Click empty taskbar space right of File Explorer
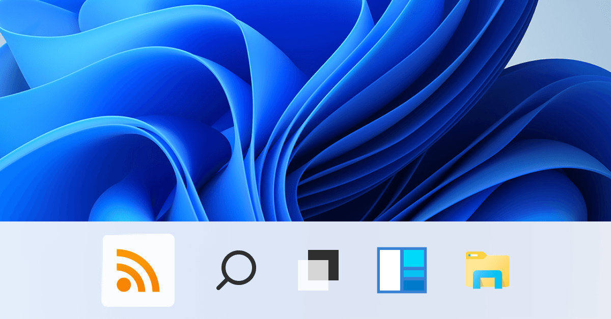611x319 pixels. click(560, 270)
